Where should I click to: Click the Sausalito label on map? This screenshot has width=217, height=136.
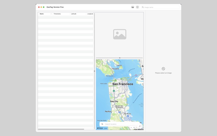pyautogui.click(x=116, y=69)
